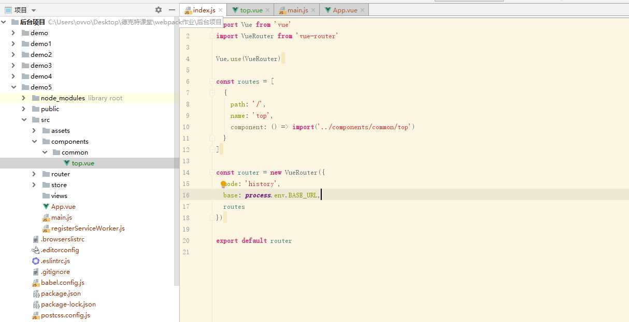Click the Vue icon beside top.vue in tree
The height and width of the screenshot is (322, 629).
[x=66, y=163]
